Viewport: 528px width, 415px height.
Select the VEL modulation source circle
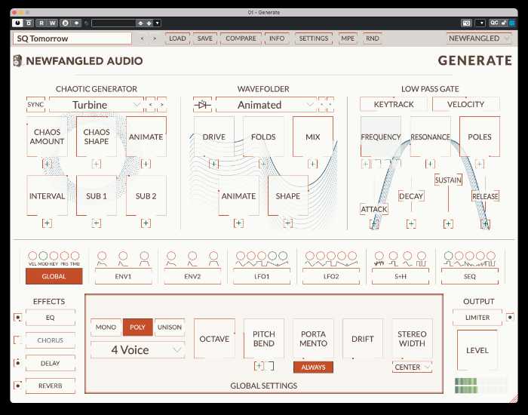pos(32,256)
